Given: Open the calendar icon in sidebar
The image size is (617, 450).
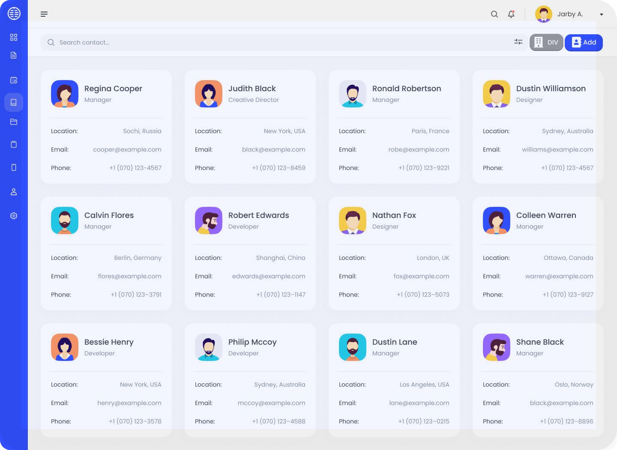Looking at the screenshot, I should 14,80.
